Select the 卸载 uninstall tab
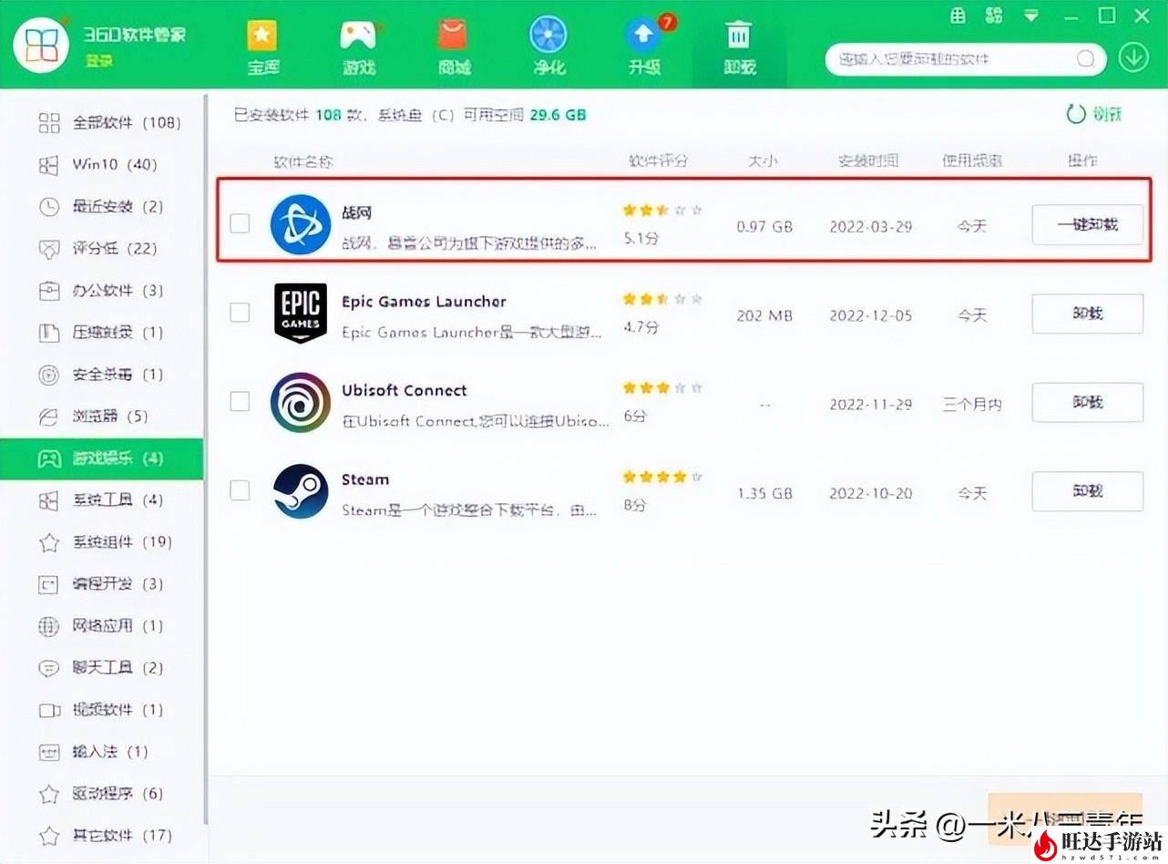 coord(739,46)
